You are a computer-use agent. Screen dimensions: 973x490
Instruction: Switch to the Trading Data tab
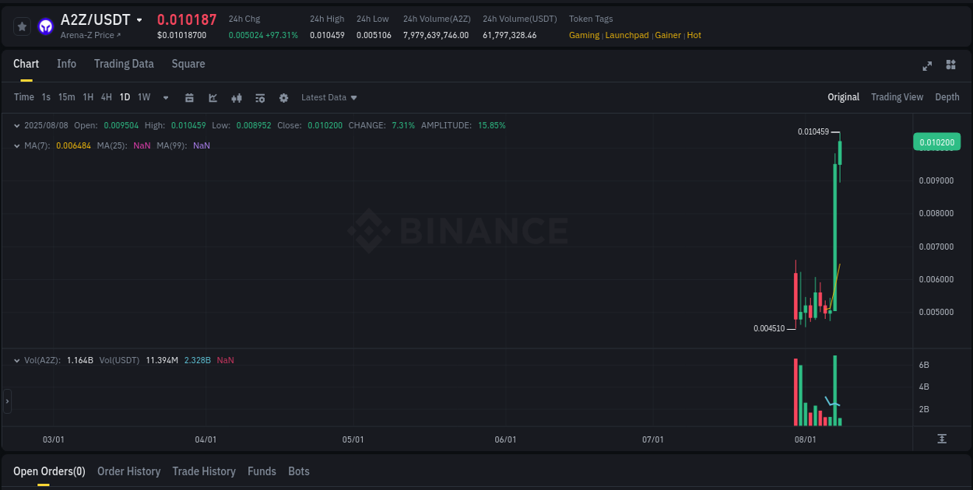[x=124, y=64]
